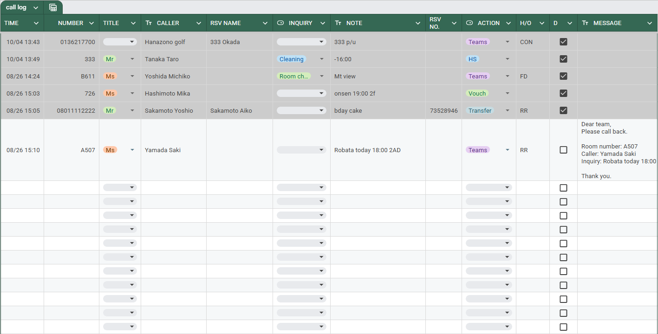658x334 pixels.
Task: Uncheck D checkbox for Tanaka Taro row
Action: pos(563,59)
